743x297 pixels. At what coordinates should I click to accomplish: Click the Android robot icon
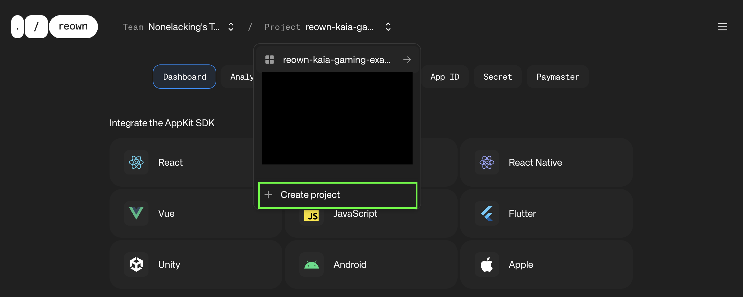[311, 264]
